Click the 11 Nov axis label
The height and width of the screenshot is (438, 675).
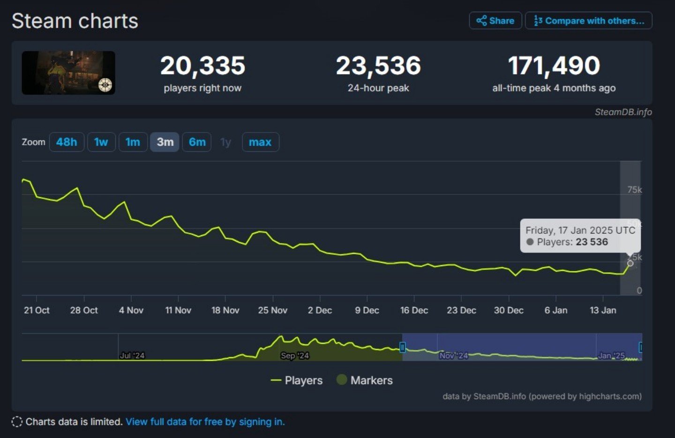pos(178,310)
